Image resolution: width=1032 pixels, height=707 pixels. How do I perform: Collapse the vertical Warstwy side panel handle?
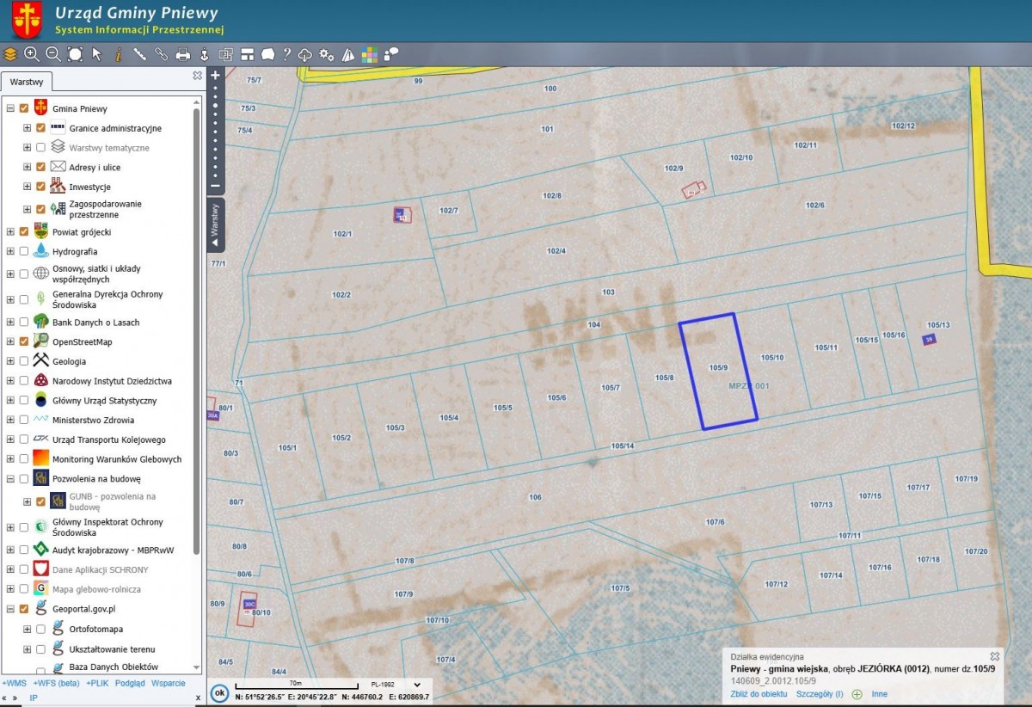[216, 224]
